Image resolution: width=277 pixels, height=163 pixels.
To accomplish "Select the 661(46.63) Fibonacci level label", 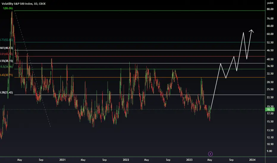I will tap(6, 48).
